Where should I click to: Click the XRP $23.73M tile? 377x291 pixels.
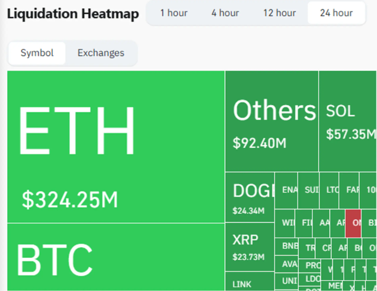[x=250, y=248]
